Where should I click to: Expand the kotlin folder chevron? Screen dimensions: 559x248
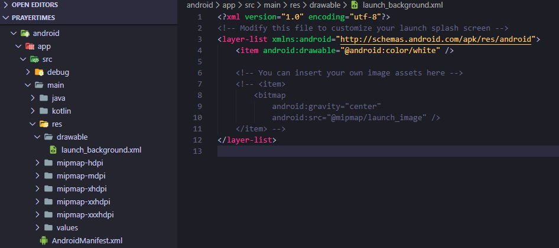[x=32, y=111]
